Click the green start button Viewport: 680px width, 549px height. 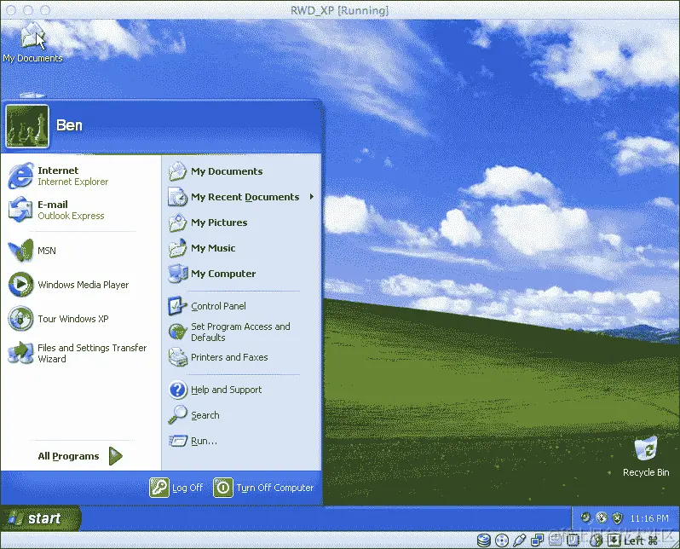[x=41, y=518]
